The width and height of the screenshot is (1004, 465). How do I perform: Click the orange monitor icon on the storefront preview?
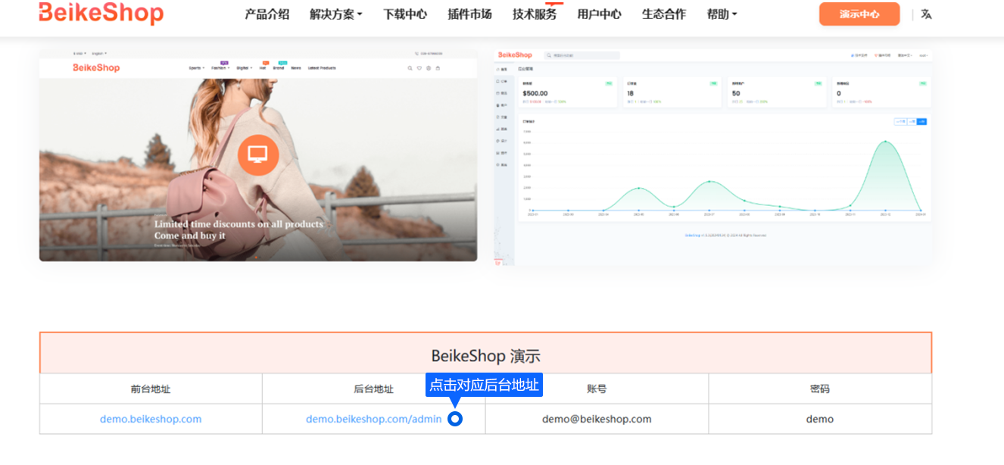(x=258, y=154)
